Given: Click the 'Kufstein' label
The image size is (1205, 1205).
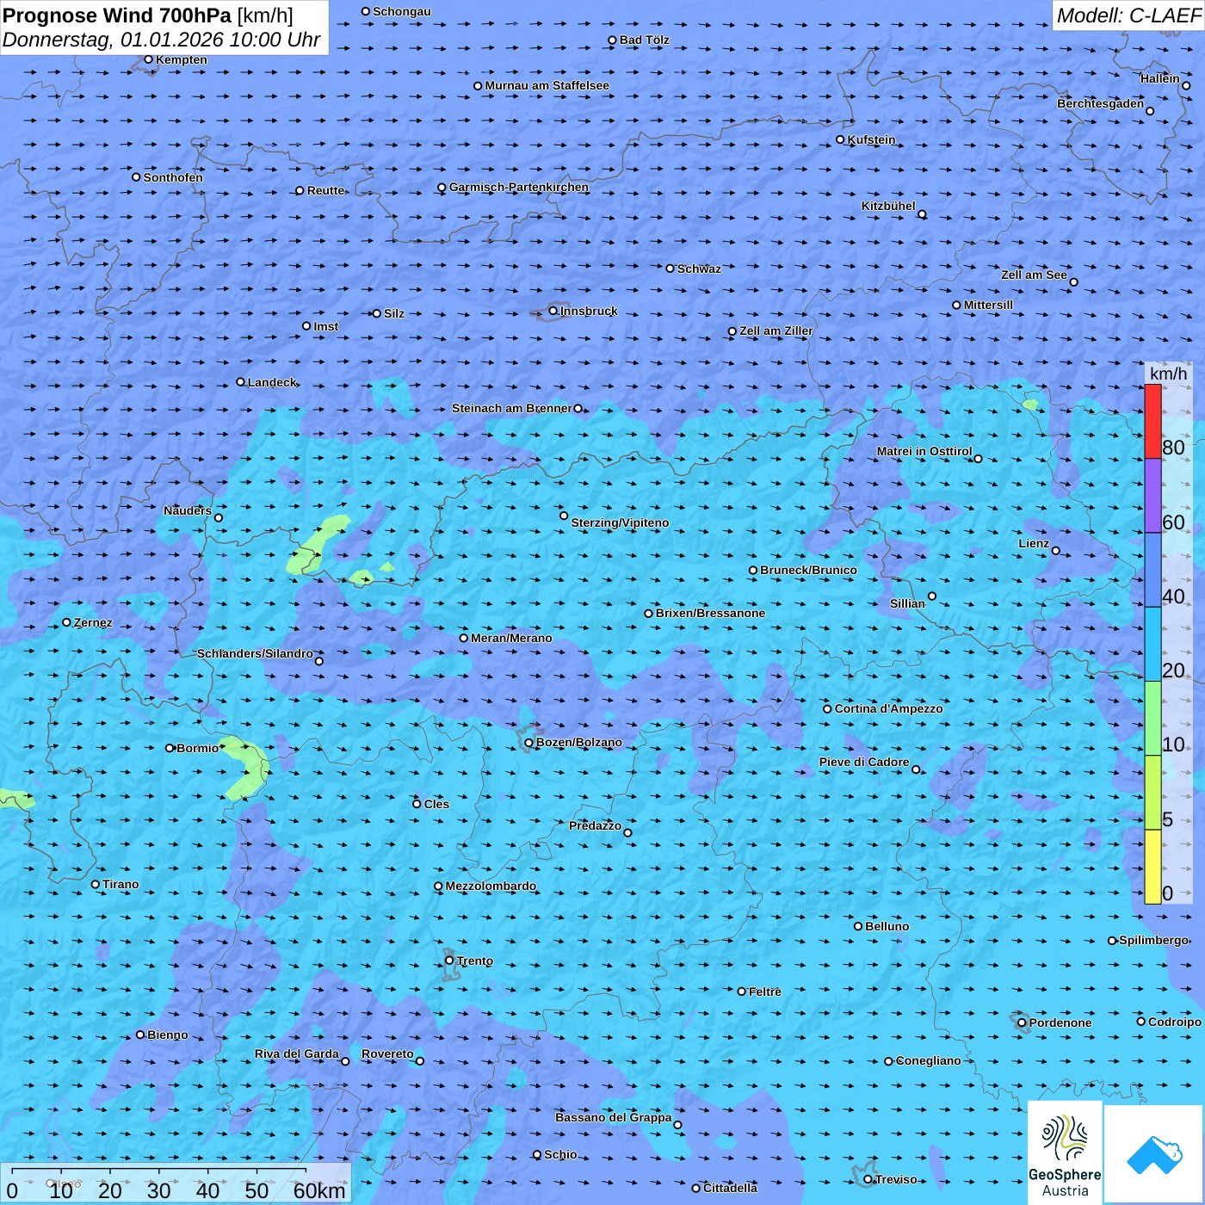Looking at the screenshot, I should click(x=871, y=139).
